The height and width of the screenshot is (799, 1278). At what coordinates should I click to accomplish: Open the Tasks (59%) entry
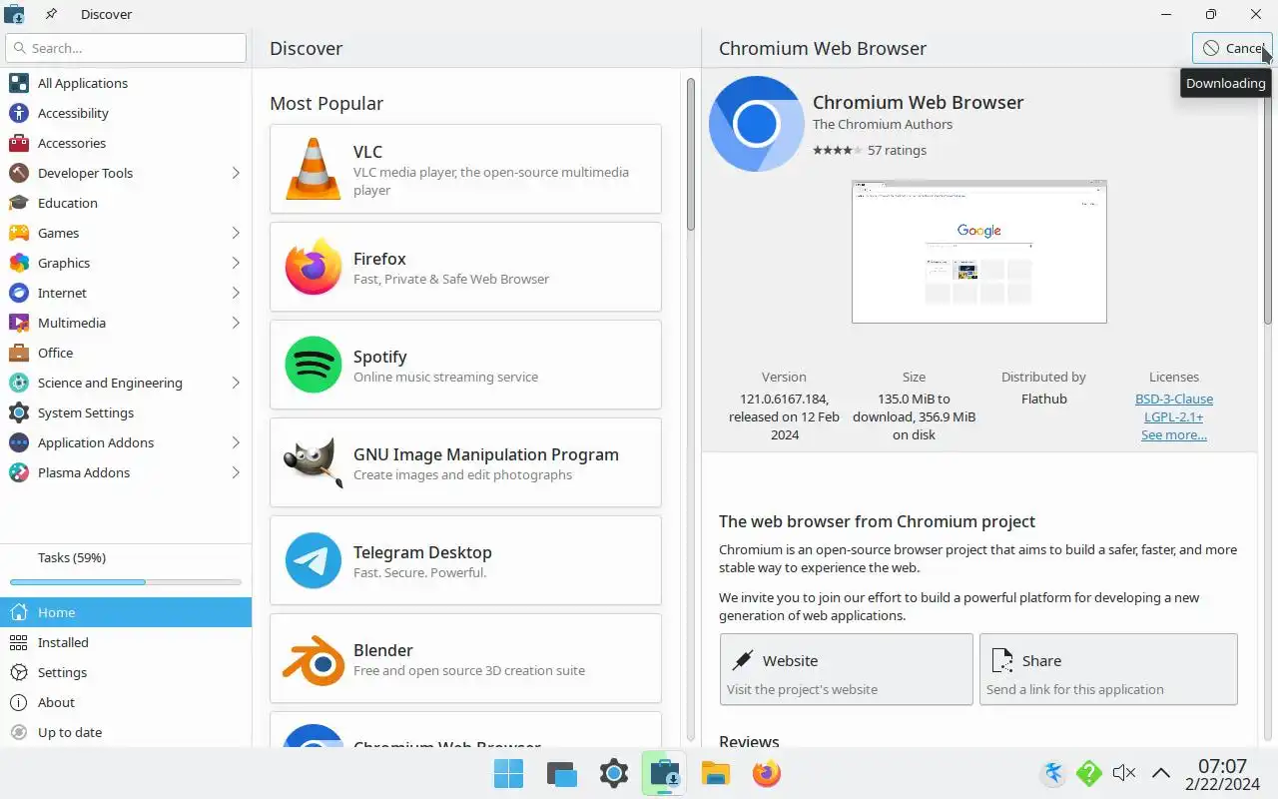pyautogui.click(x=126, y=567)
